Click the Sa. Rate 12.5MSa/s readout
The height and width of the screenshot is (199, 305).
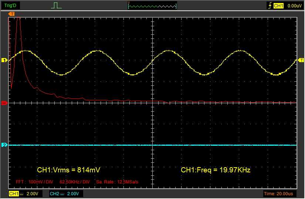[x=117, y=182]
